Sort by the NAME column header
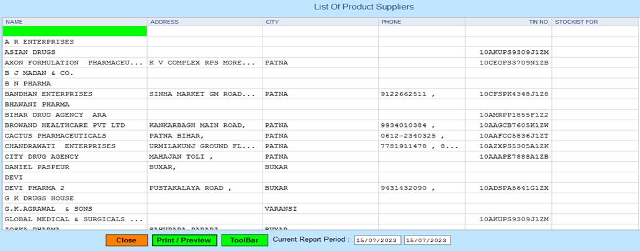The image size is (640, 251). coord(14,22)
